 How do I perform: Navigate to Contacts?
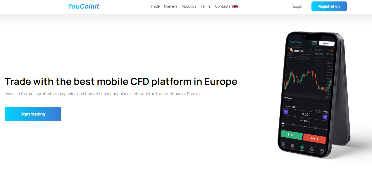click(222, 6)
